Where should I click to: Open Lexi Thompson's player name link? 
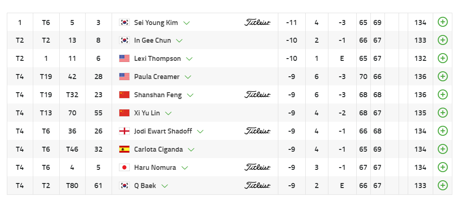157,59
